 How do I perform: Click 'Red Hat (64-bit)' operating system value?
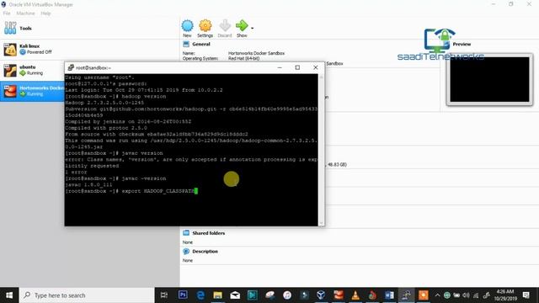click(243, 58)
